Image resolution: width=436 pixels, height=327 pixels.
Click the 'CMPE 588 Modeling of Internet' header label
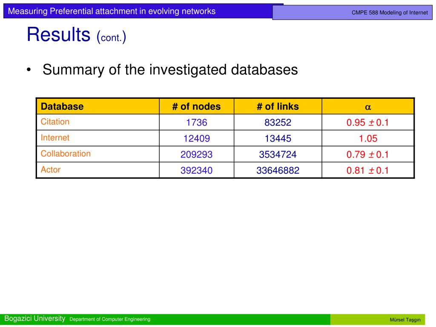[389, 12]
